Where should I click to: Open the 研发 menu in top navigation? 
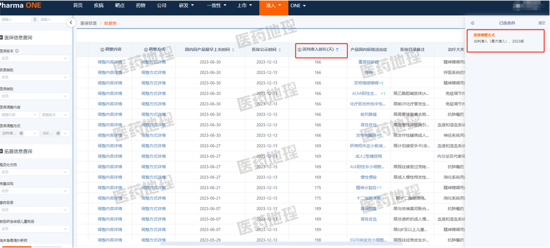(186, 6)
